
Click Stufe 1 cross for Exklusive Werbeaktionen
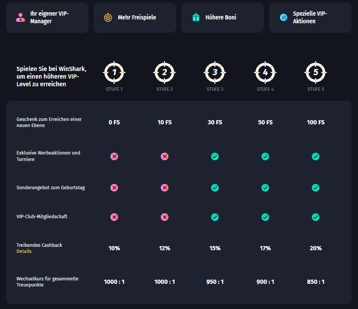point(114,156)
